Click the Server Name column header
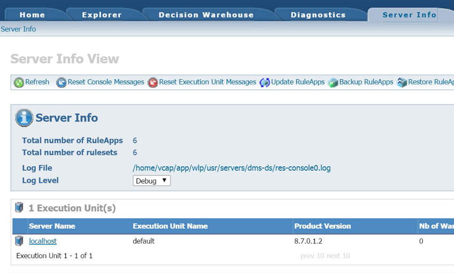This screenshot has height=273, width=454. pyautogui.click(x=52, y=226)
